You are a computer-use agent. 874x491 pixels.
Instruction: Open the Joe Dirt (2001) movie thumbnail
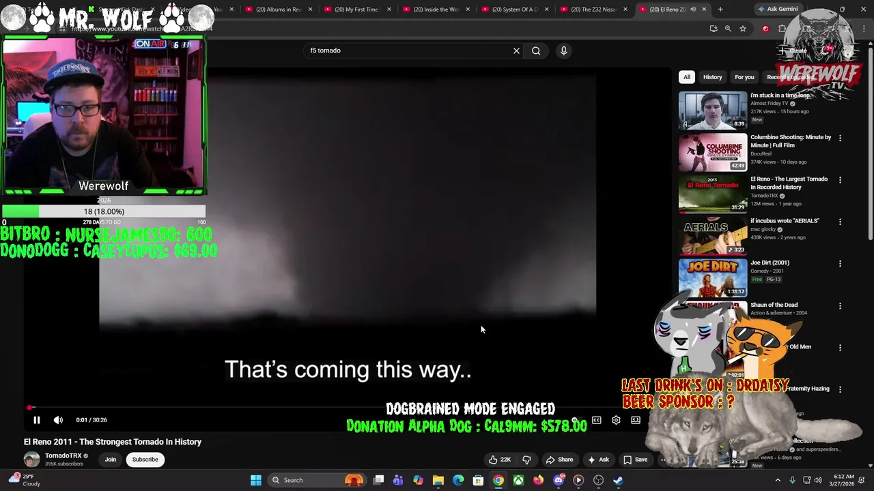(x=713, y=278)
